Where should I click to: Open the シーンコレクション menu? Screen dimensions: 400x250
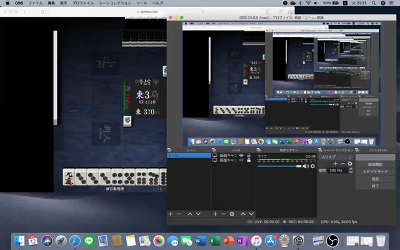point(115,3)
